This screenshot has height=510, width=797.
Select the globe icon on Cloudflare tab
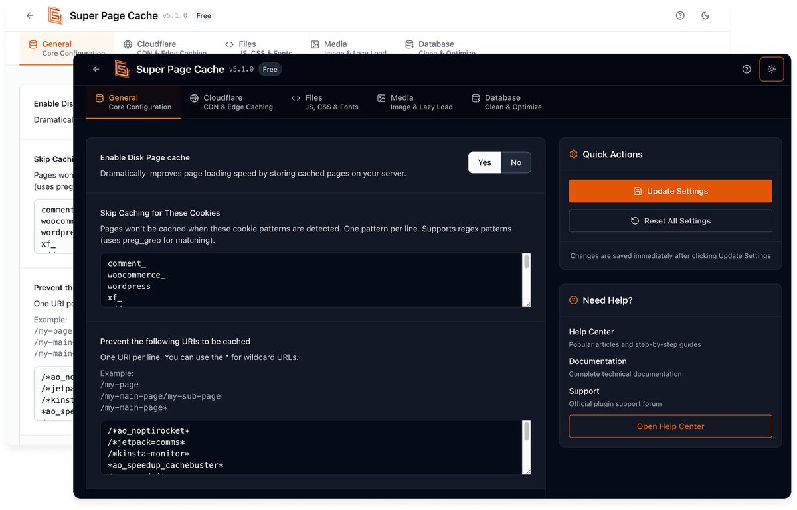point(193,97)
